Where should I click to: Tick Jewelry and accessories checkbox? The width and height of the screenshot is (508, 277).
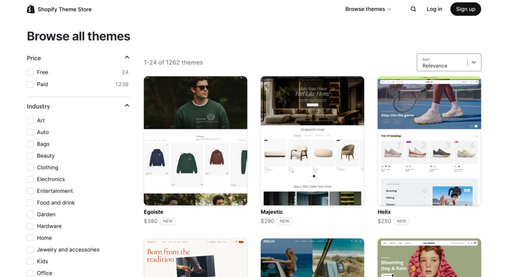tap(30, 249)
